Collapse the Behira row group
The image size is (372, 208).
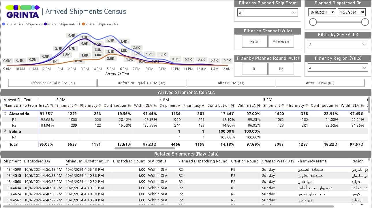(x=5, y=131)
